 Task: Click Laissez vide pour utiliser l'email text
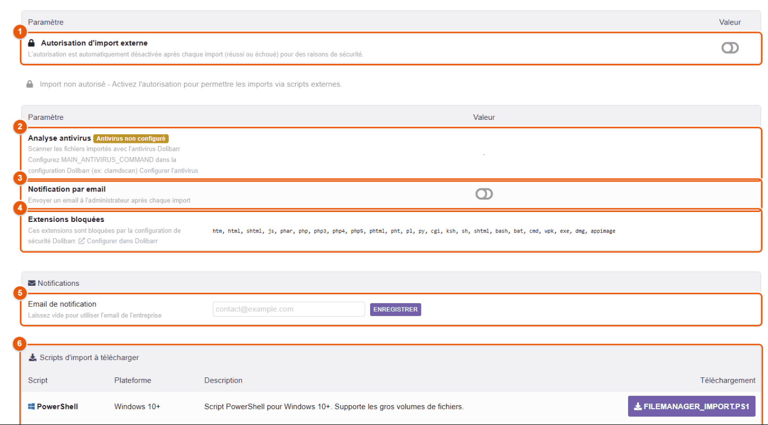tap(94, 315)
